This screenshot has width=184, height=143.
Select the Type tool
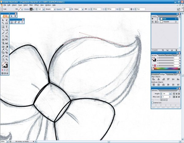point(7,27)
